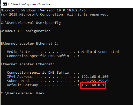Click the first Connection-specific DNS Suffix line

[x=43, y=56]
